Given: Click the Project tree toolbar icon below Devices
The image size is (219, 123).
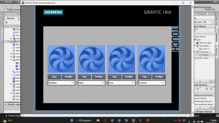Looking at the screenshot, I should [6, 22].
